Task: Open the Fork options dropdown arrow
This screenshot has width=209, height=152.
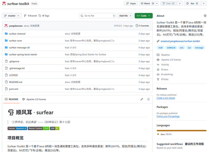Action: (180, 3)
